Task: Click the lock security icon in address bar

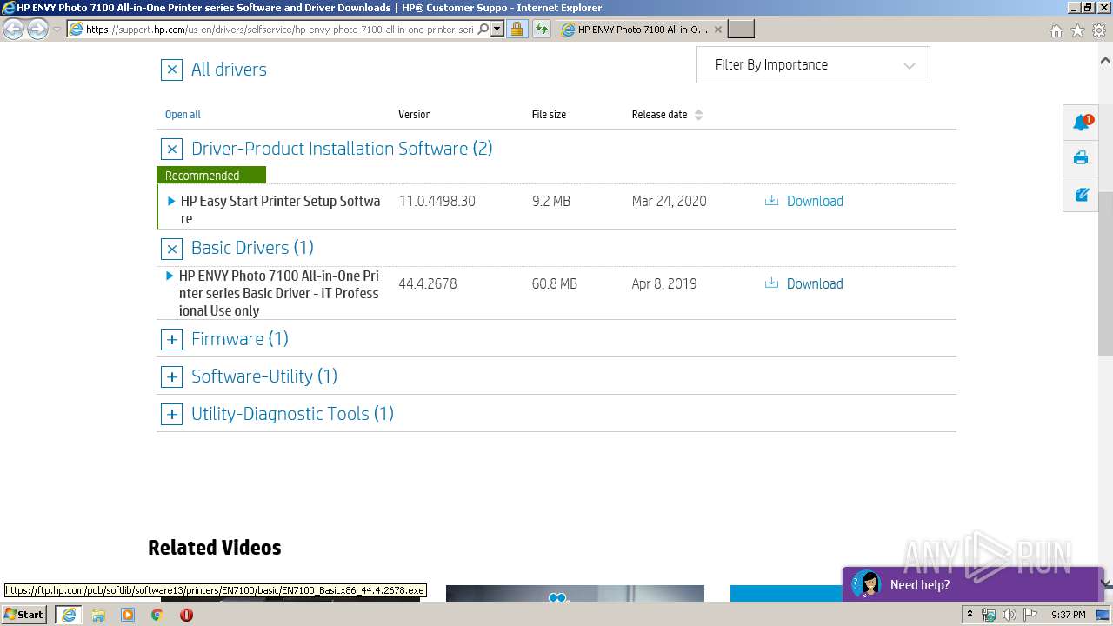Action: click(517, 29)
